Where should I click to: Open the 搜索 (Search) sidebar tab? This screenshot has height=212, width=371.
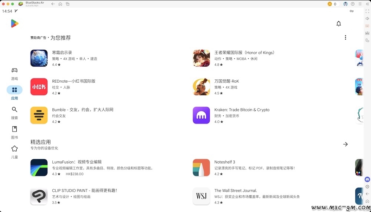[14, 113]
